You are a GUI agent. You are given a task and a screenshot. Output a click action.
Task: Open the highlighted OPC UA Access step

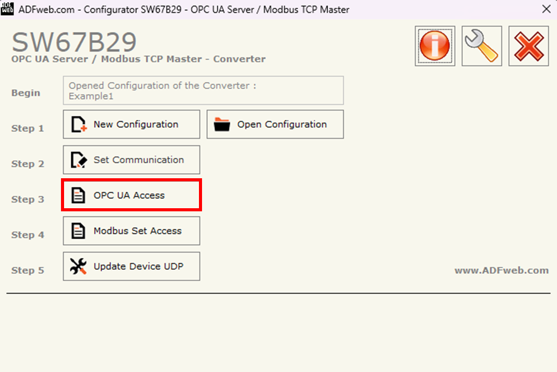131,195
